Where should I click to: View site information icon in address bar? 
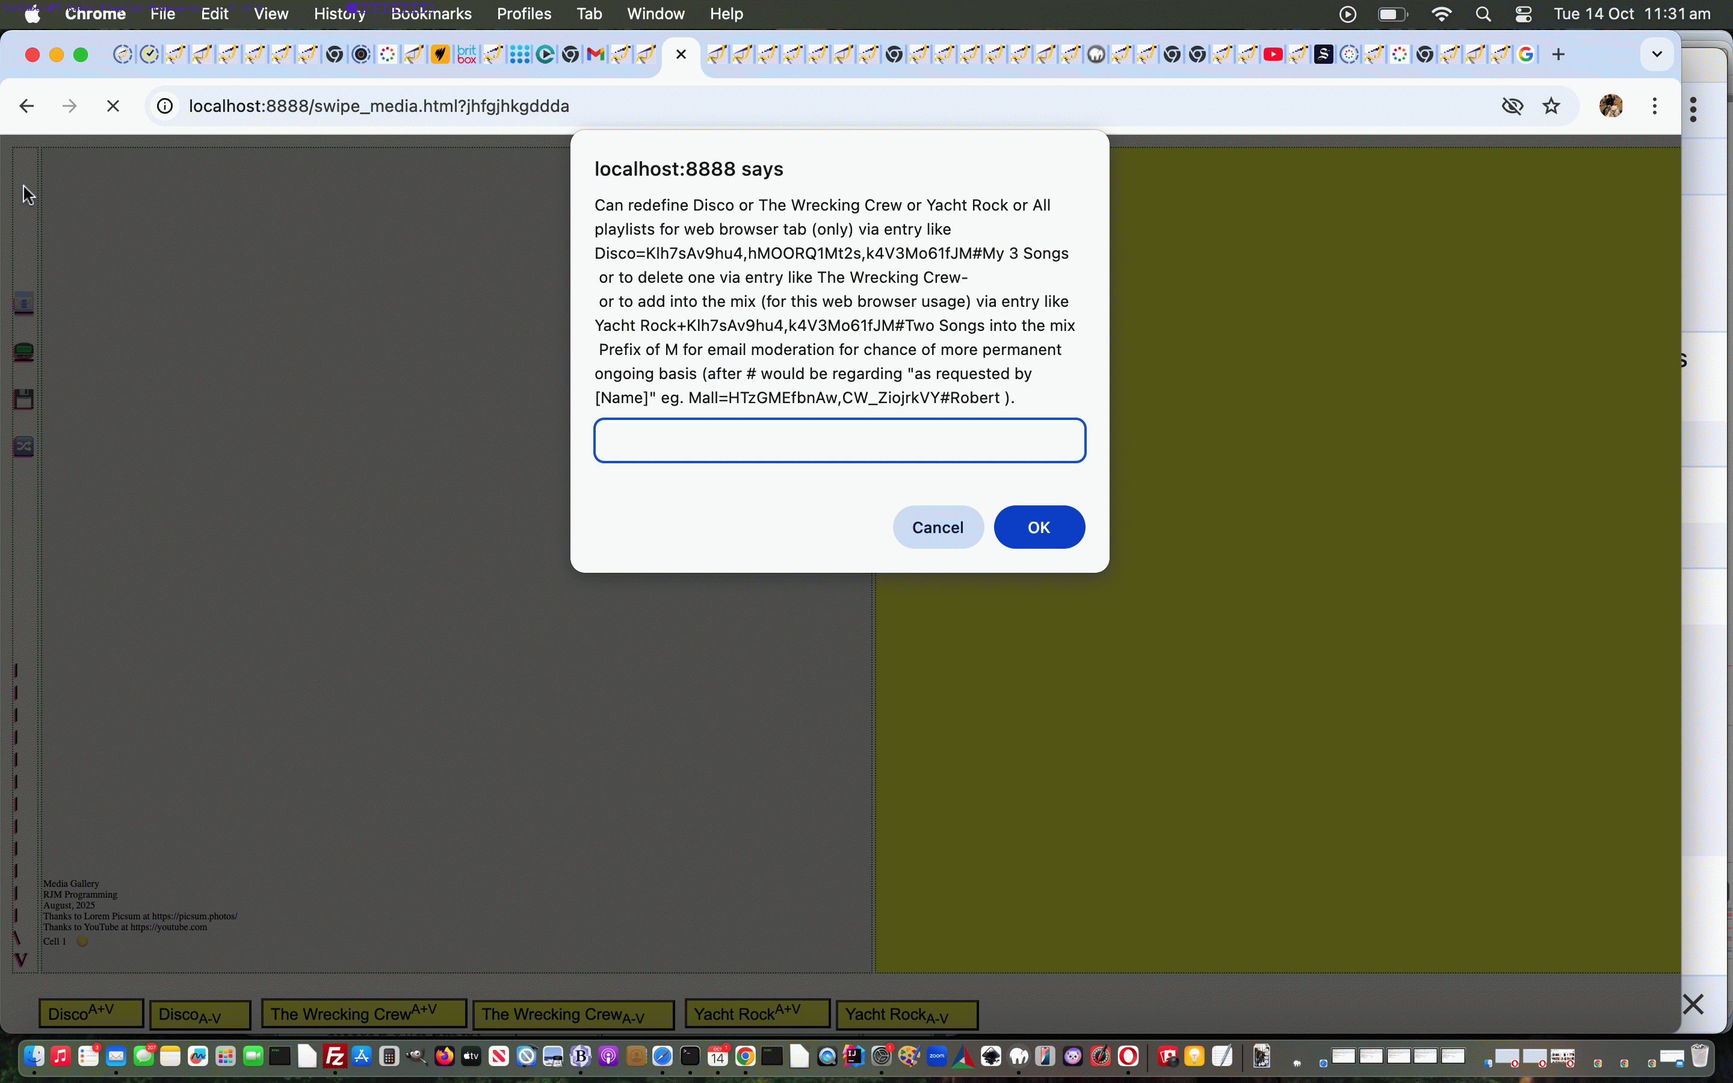click(x=165, y=106)
